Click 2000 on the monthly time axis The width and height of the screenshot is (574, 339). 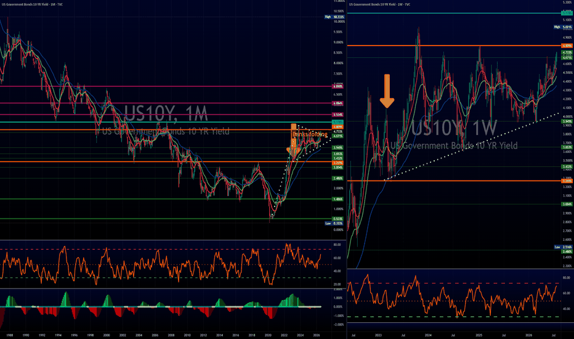point(107,335)
